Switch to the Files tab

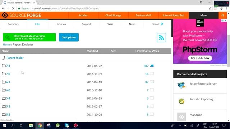[37, 24]
